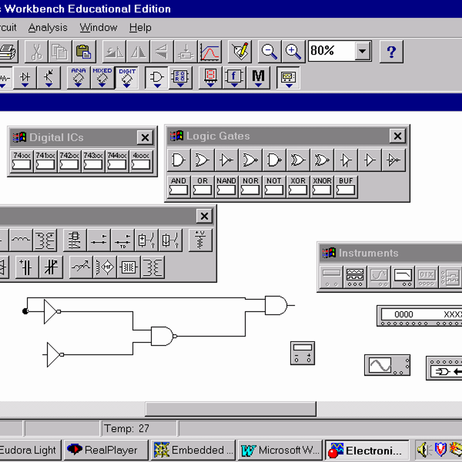Select the OR gate symbol

point(202,160)
